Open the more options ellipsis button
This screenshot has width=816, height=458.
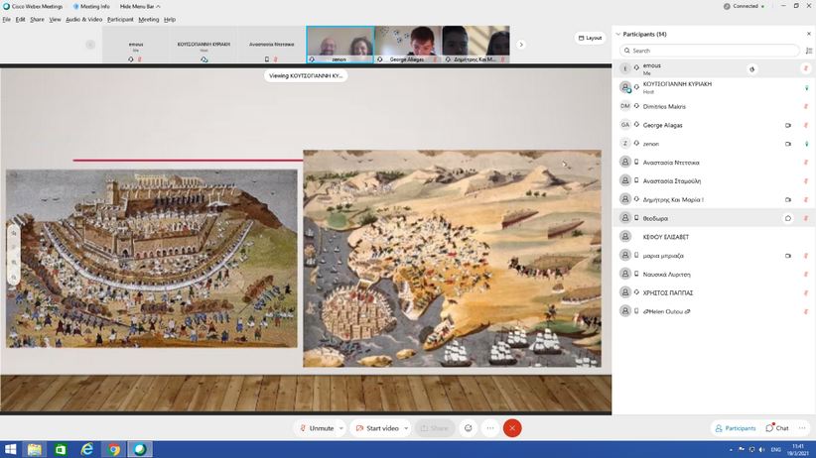click(490, 428)
